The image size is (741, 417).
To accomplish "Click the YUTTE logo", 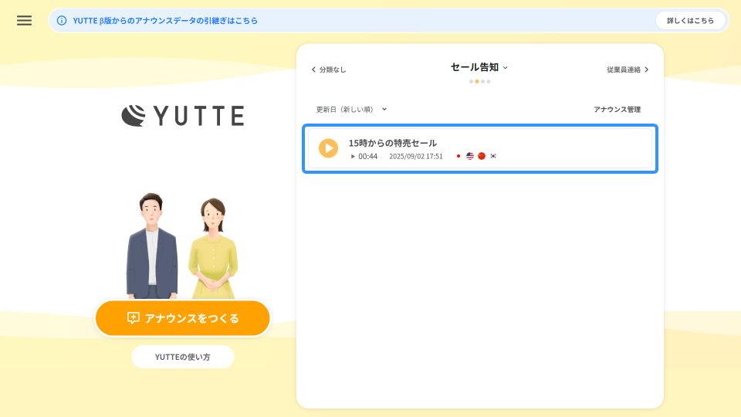I will tap(183, 116).
